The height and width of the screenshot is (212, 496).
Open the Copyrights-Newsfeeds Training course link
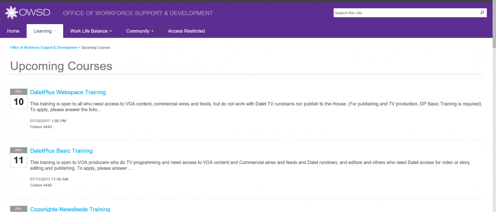click(x=70, y=209)
